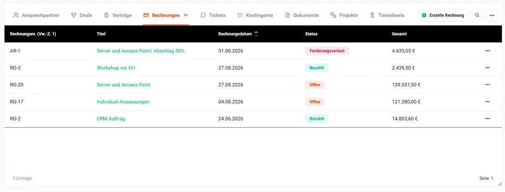Screen dimensions: 505x192
Task: Click the date 04.08.2026
Action: [231, 102]
